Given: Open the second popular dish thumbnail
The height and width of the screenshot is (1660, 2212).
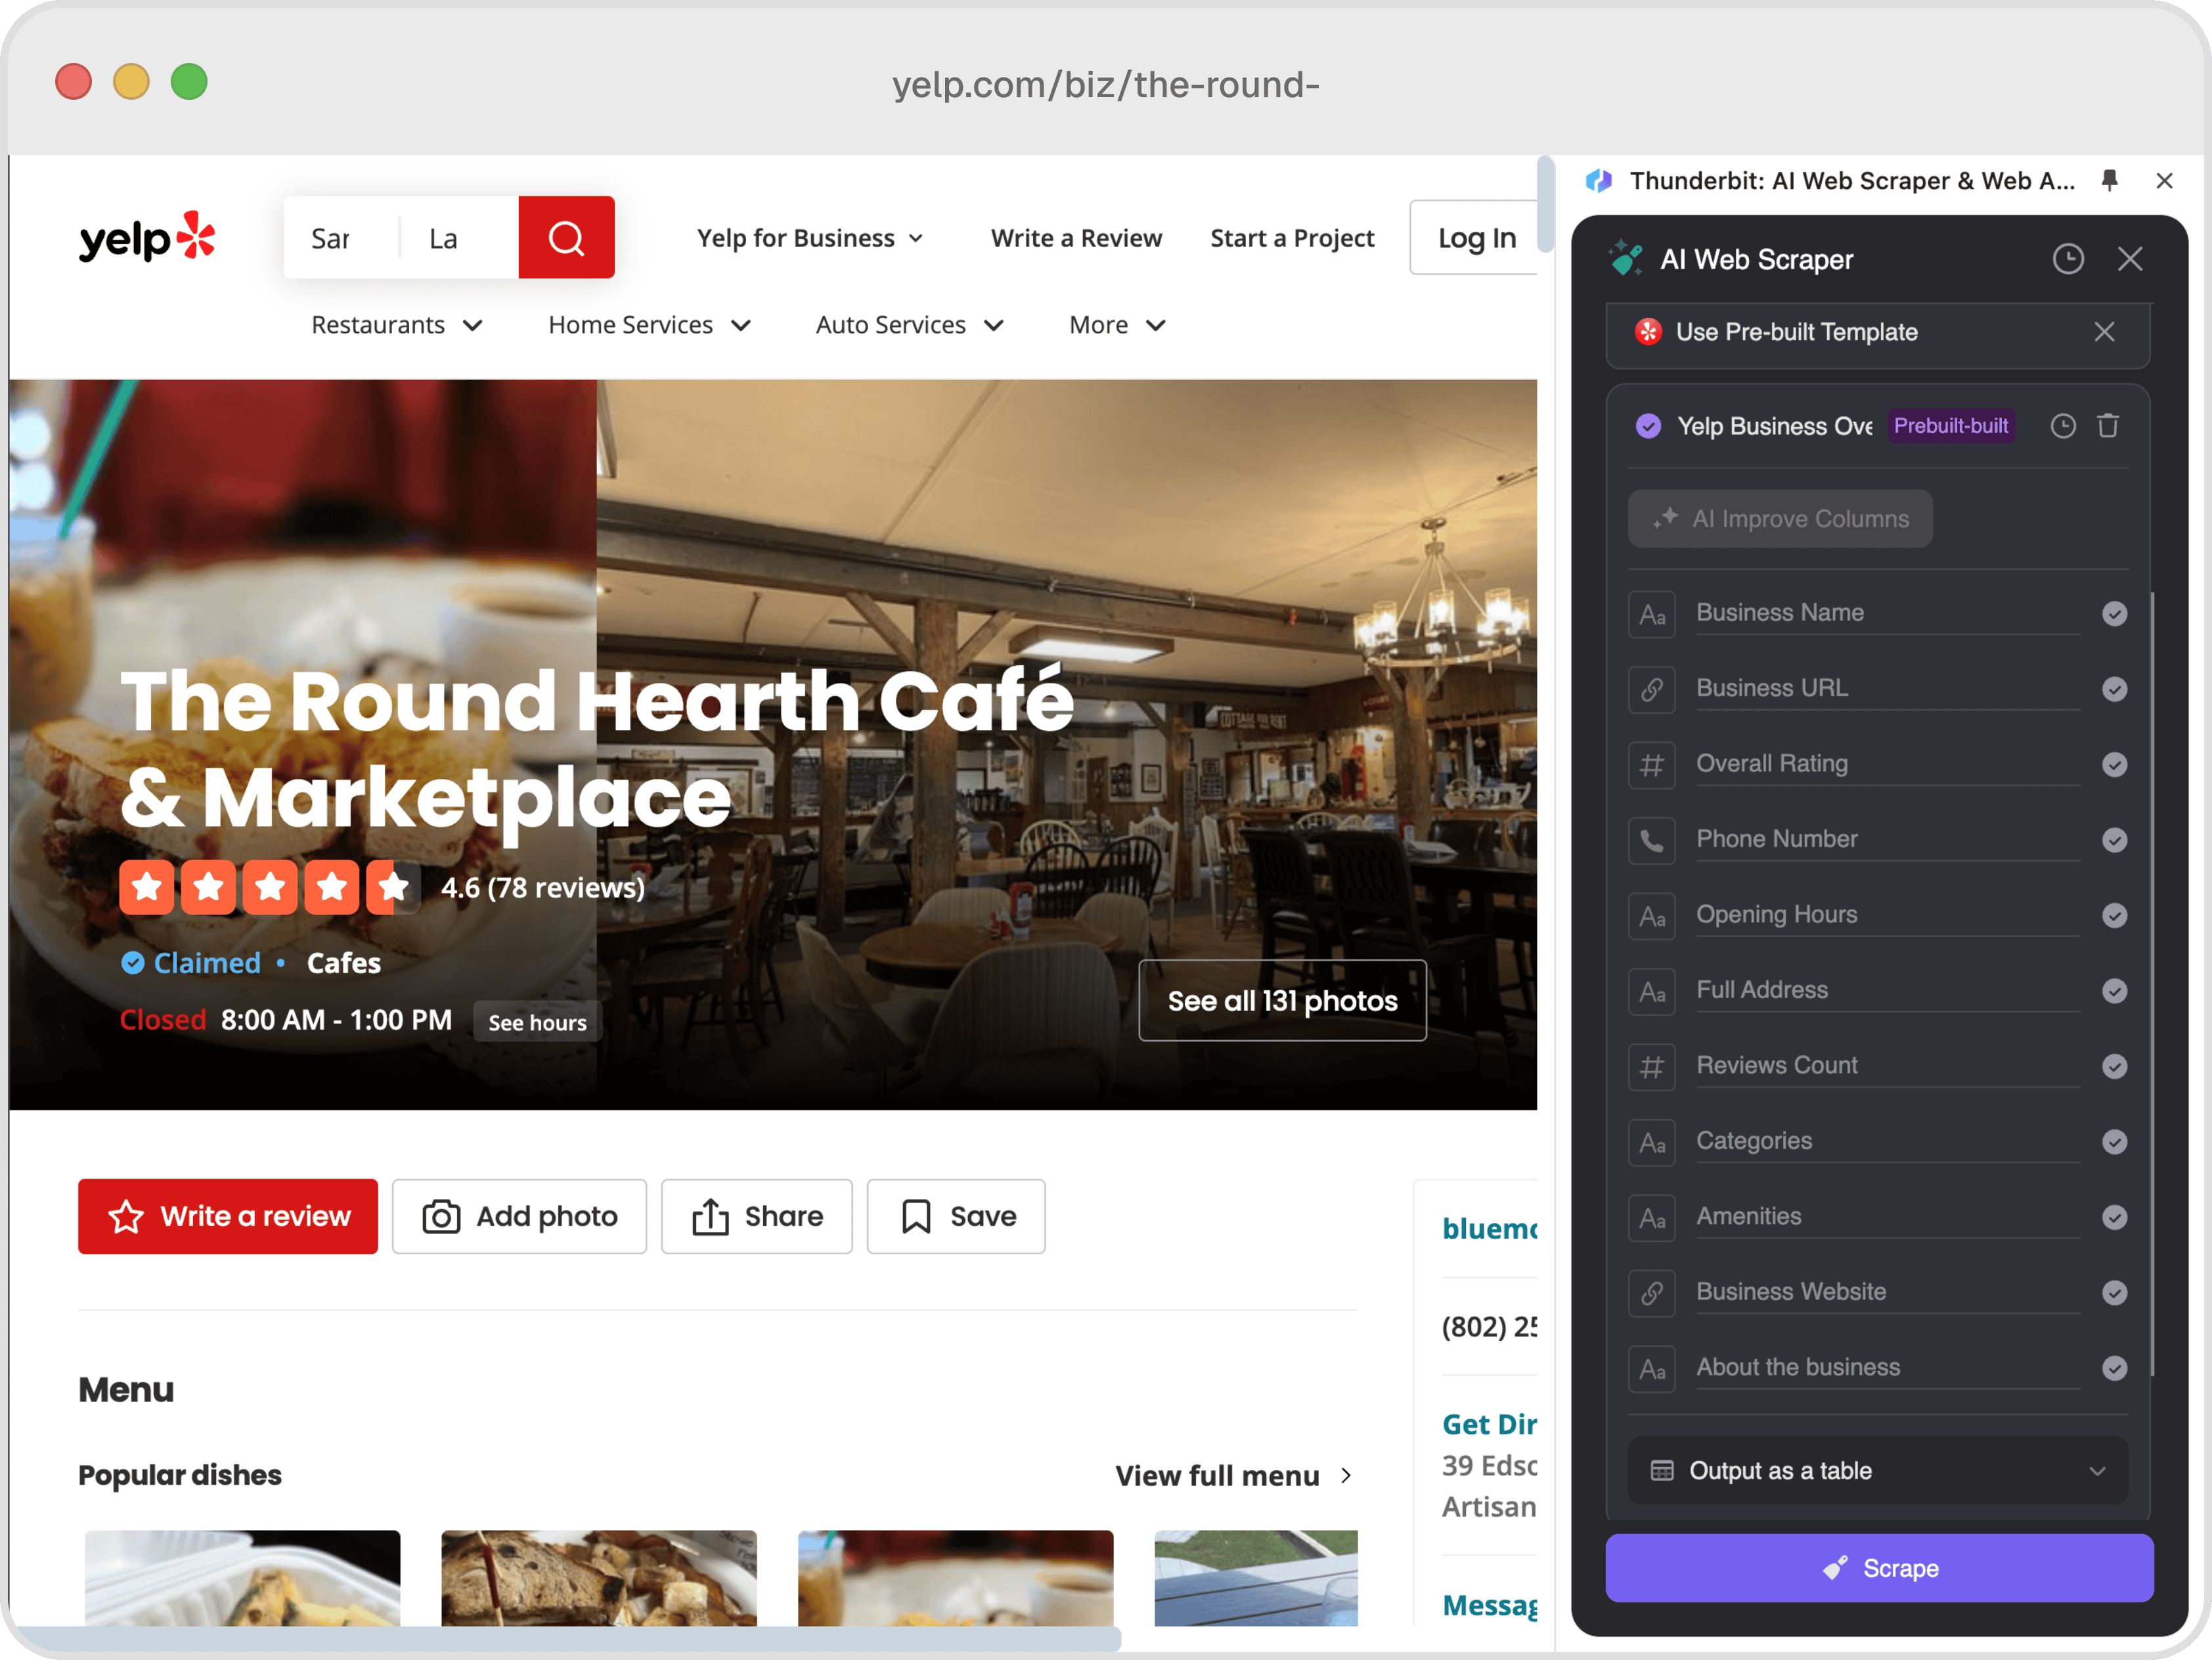Looking at the screenshot, I should (x=599, y=1578).
